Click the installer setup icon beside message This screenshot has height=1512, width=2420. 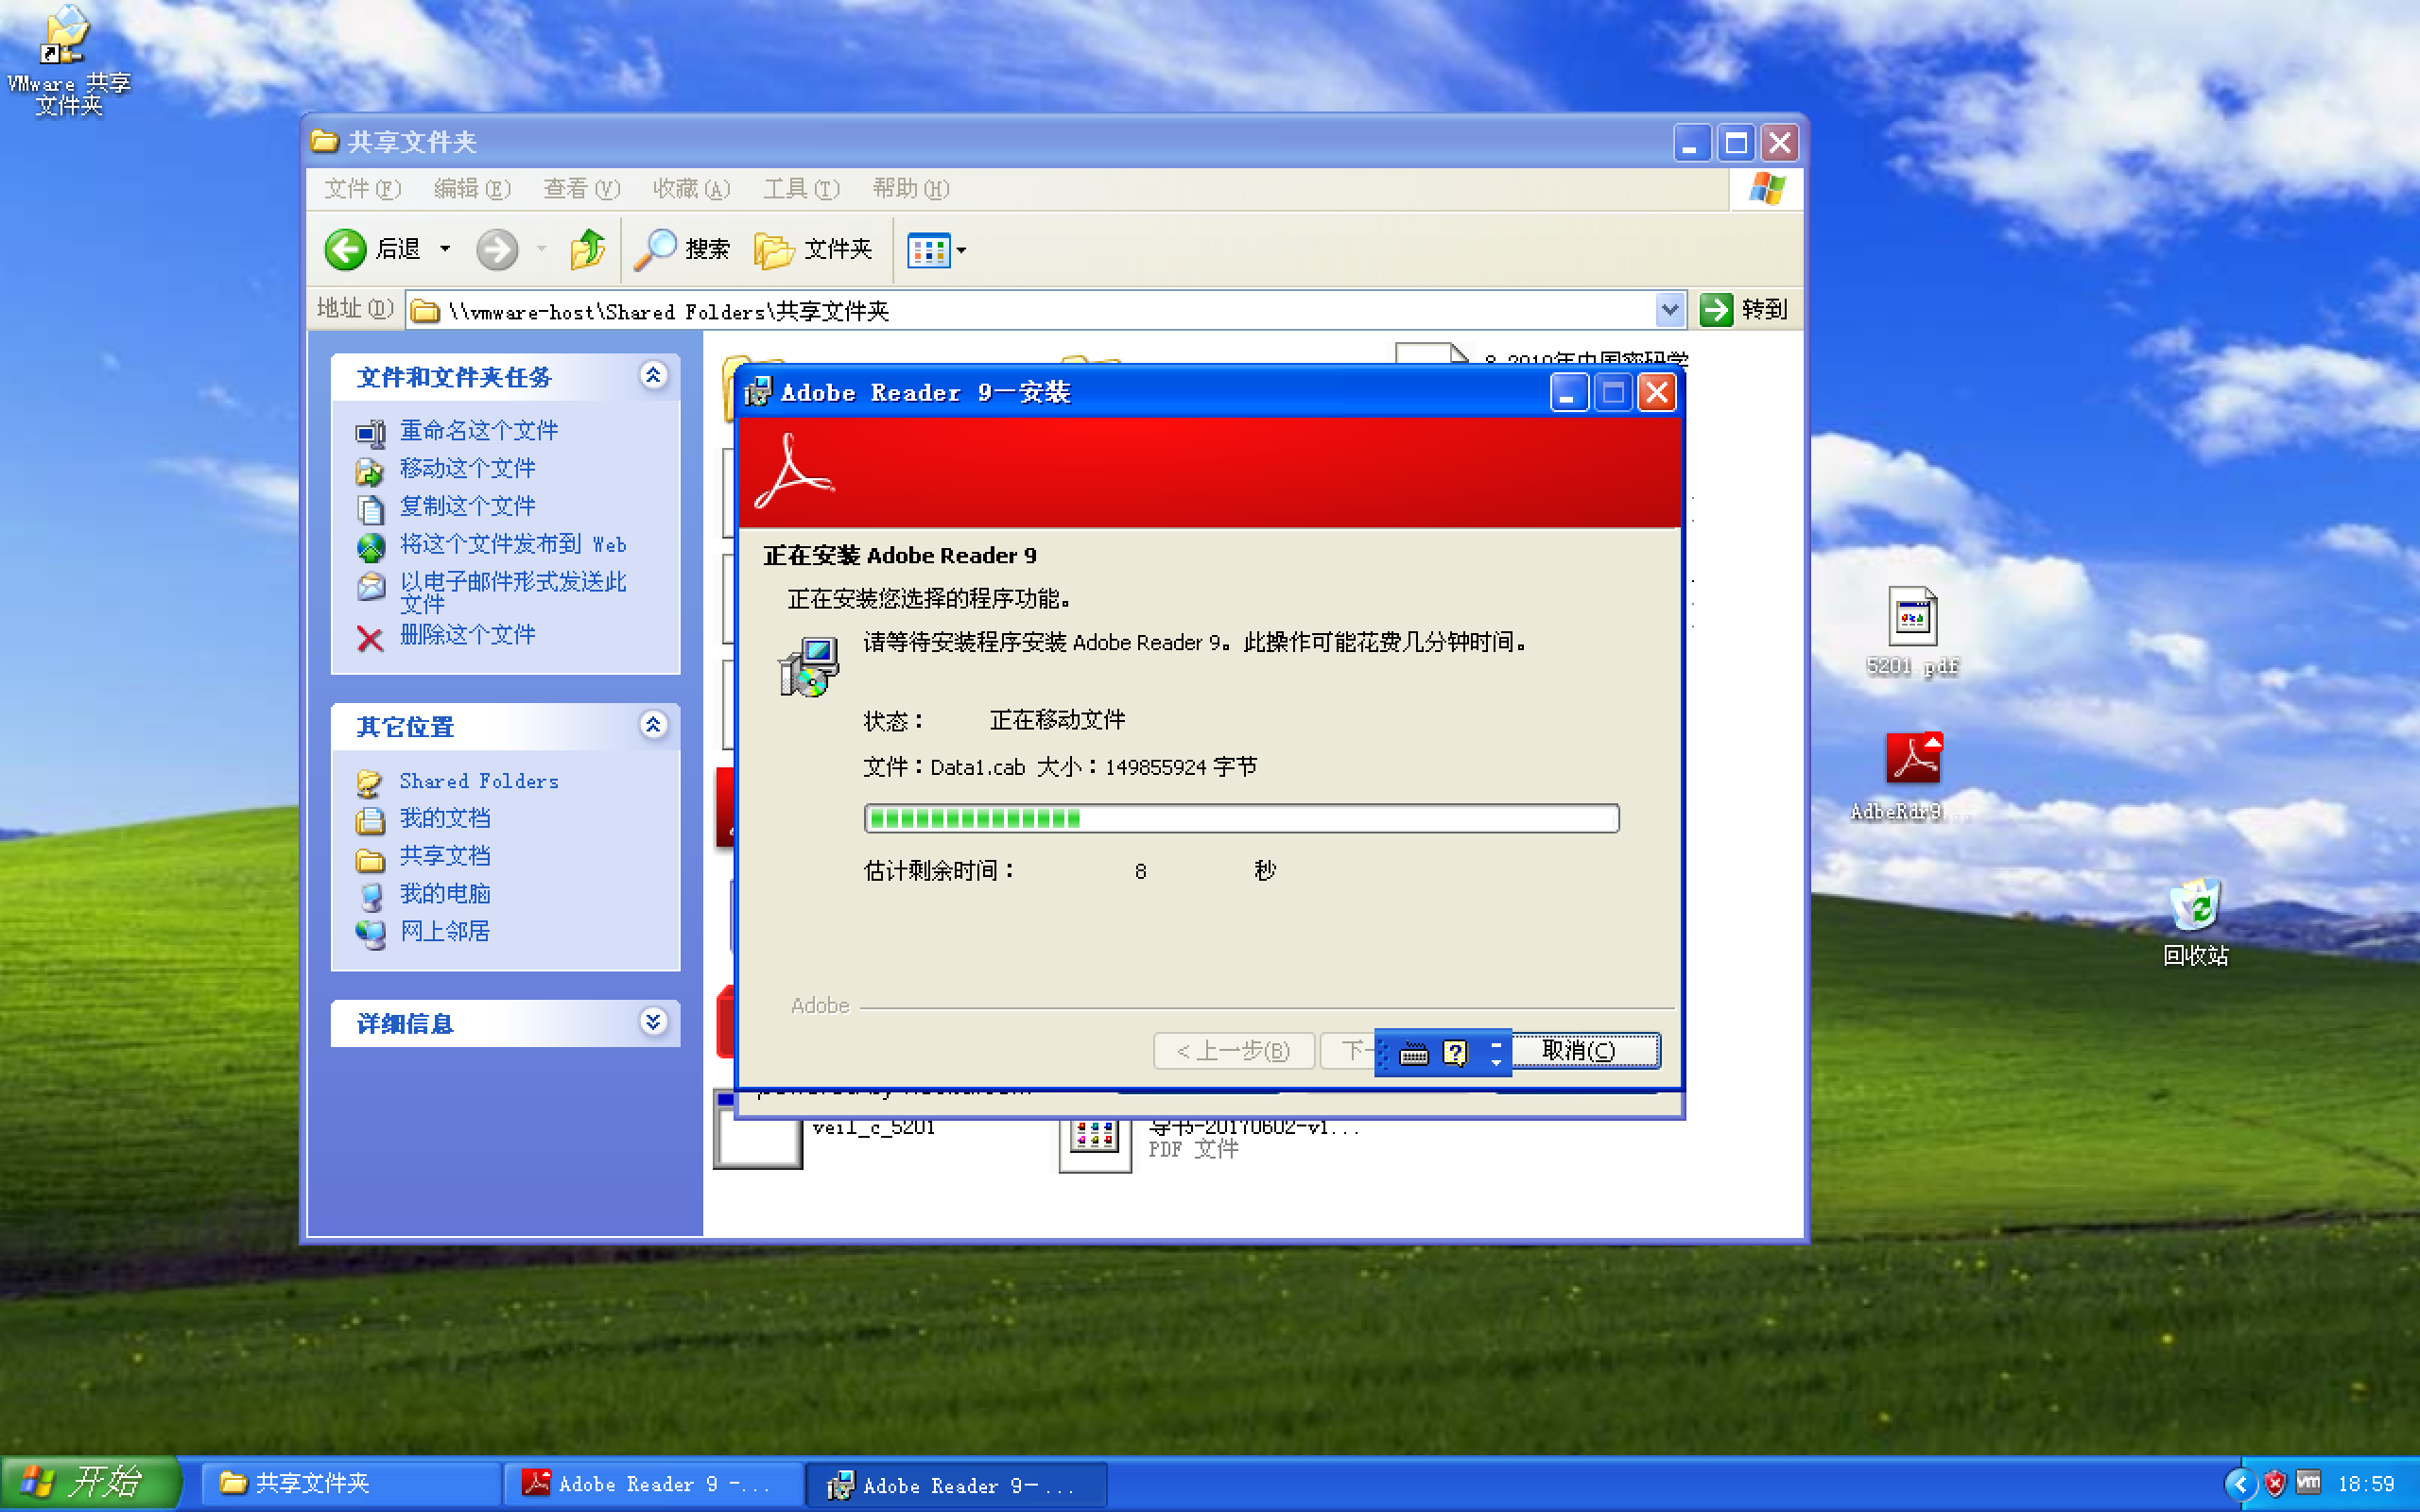(808, 667)
